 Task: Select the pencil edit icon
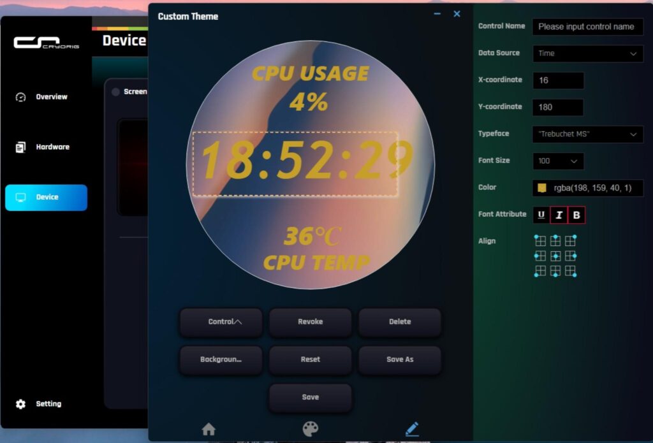click(412, 429)
